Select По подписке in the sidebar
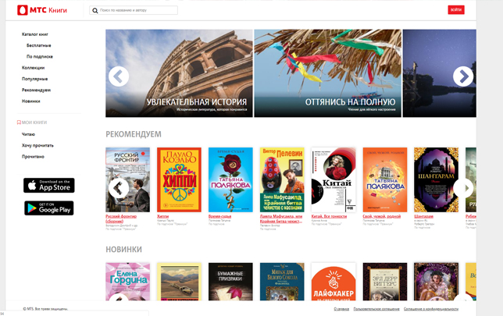503x316 pixels. [40, 56]
